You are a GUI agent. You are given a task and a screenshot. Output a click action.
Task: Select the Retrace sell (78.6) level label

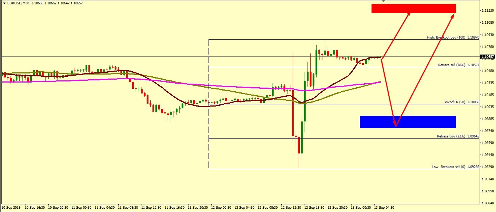coord(458,65)
